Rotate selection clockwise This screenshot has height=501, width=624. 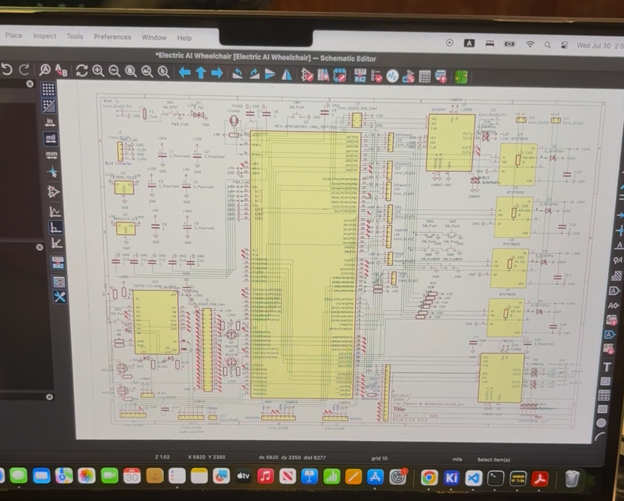pyautogui.click(x=254, y=74)
